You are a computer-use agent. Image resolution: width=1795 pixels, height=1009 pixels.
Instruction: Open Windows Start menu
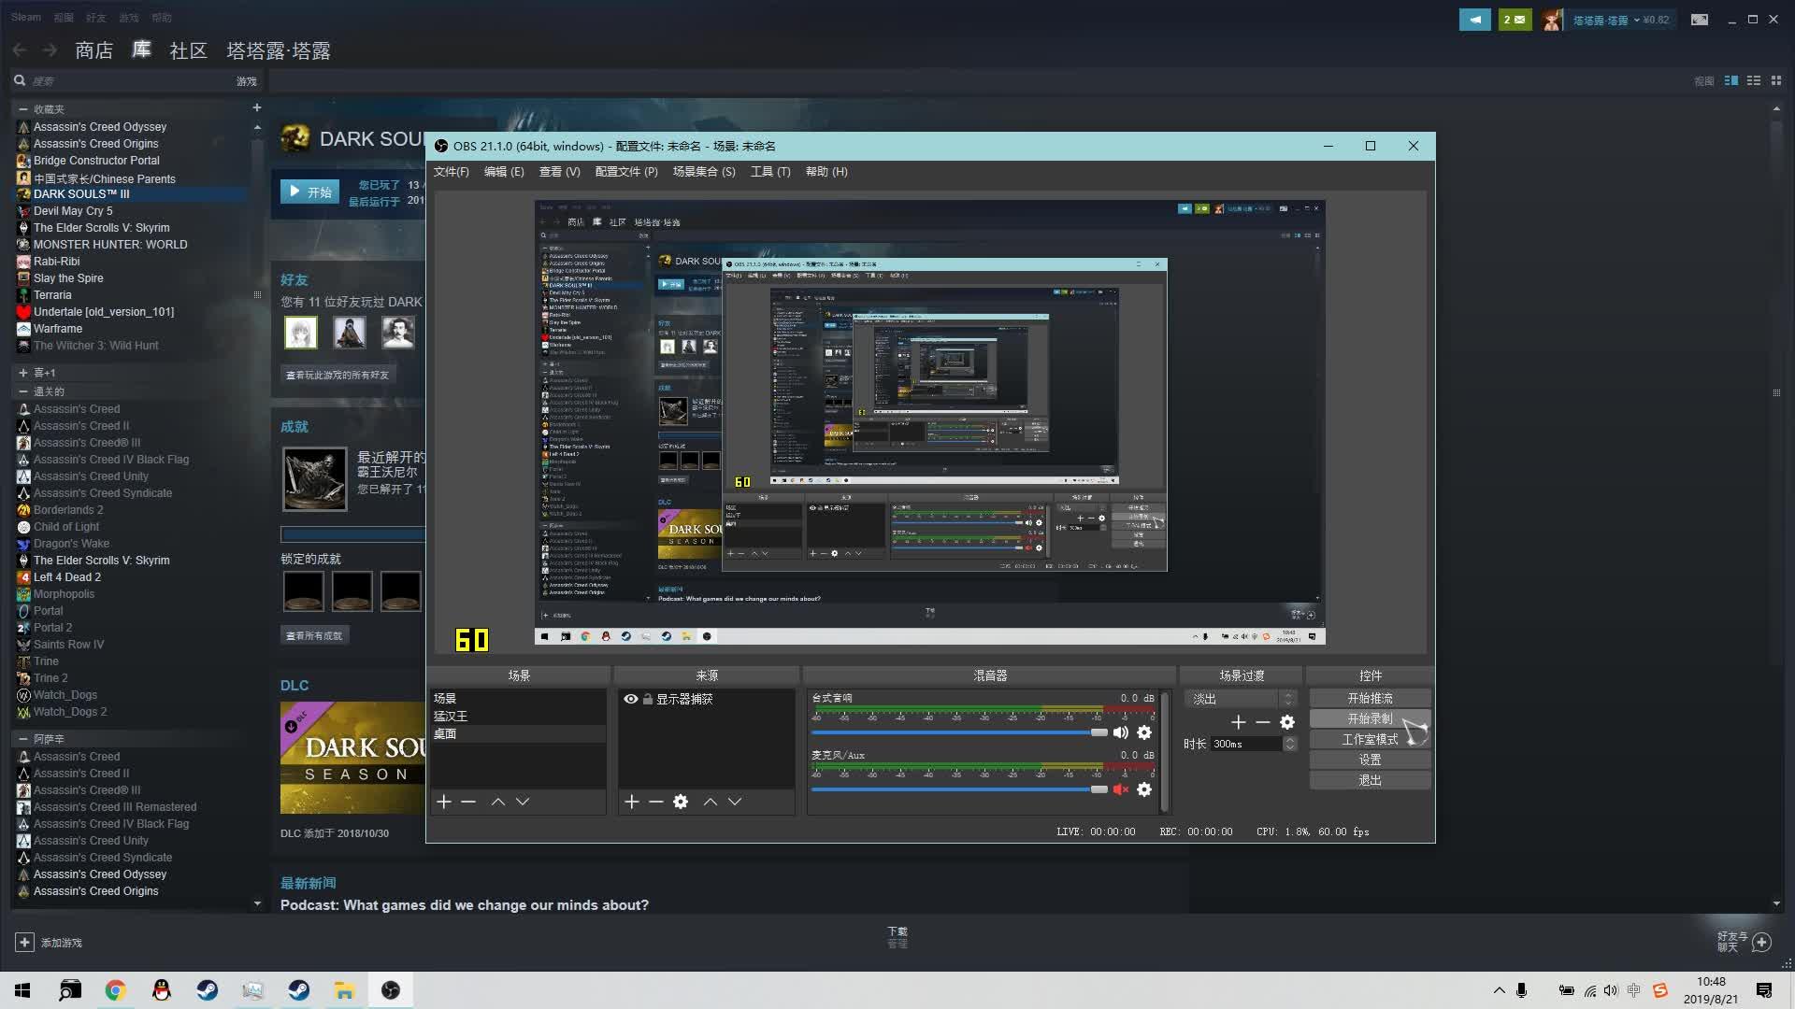(x=22, y=990)
